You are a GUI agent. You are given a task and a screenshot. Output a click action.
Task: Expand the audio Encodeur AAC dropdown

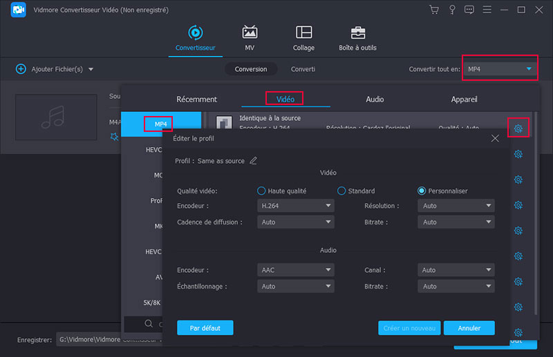pos(295,270)
